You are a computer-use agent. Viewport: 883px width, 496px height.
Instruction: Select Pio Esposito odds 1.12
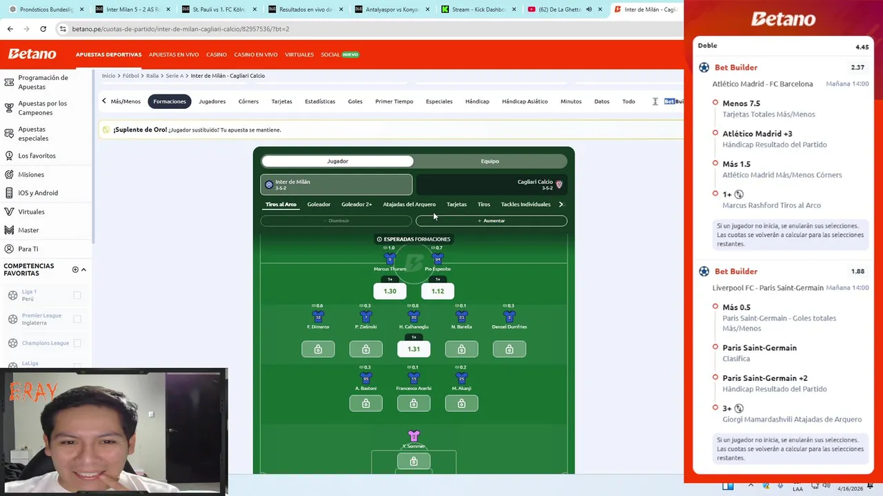coord(437,291)
